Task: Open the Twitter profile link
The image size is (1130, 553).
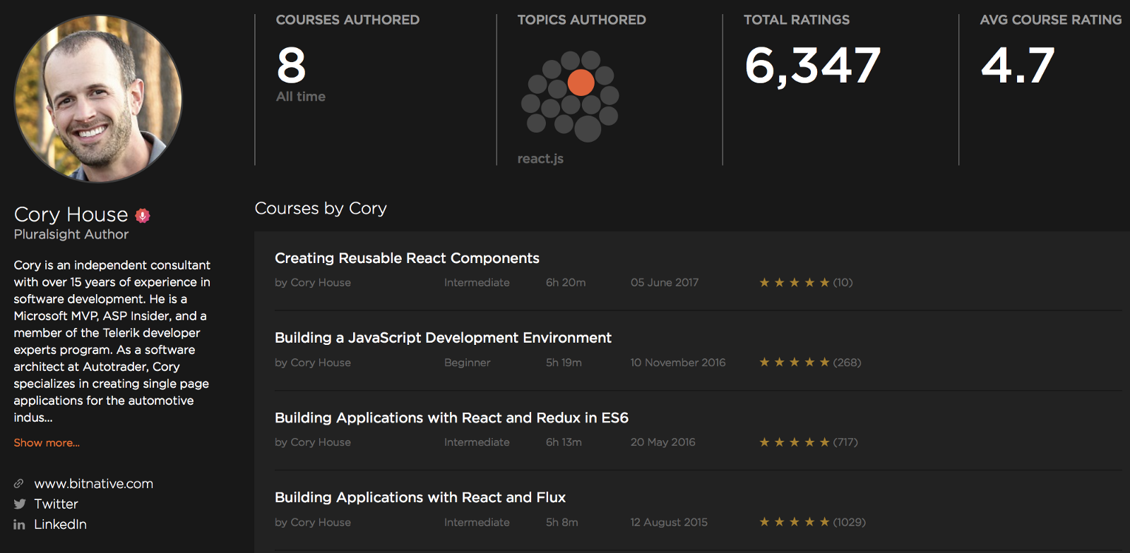Action: point(56,504)
